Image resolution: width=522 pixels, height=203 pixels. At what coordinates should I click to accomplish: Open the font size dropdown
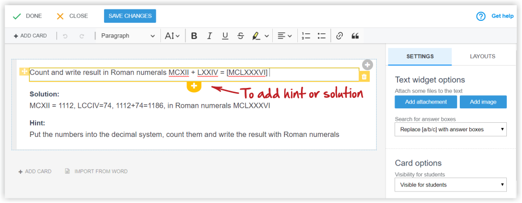click(x=172, y=36)
